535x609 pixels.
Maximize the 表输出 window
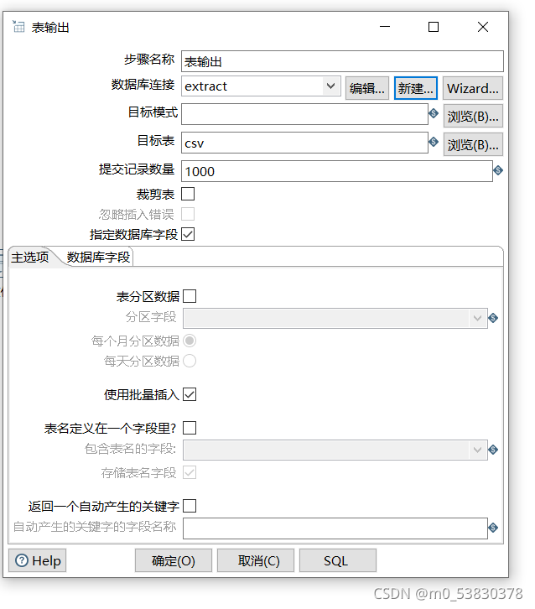point(434,27)
